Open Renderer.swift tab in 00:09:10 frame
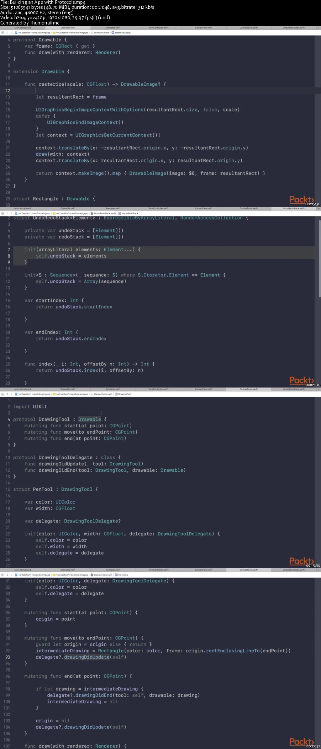Image resolution: width=321 pixels, height=749 pixels. 113,208
